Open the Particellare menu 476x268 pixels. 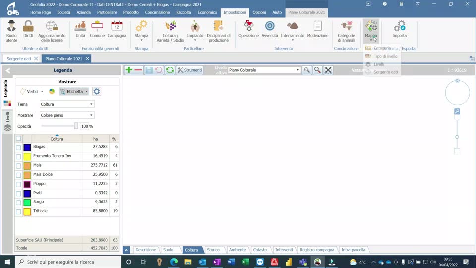pos(107,12)
